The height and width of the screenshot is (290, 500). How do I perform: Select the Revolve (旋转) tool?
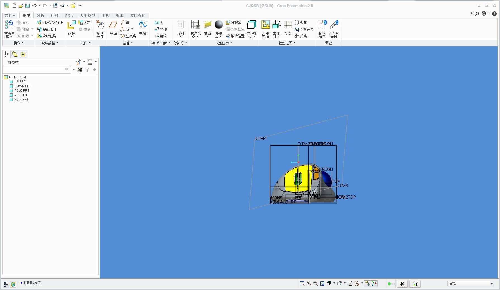(161, 36)
